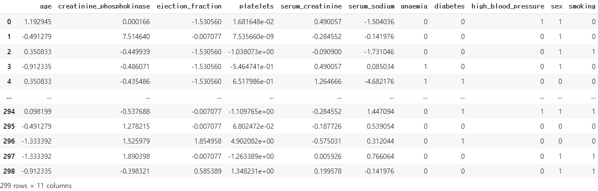Select the creatinine_phosphokinase column header
Image resolution: width=598 pixels, height=191 pixels.
104,6
